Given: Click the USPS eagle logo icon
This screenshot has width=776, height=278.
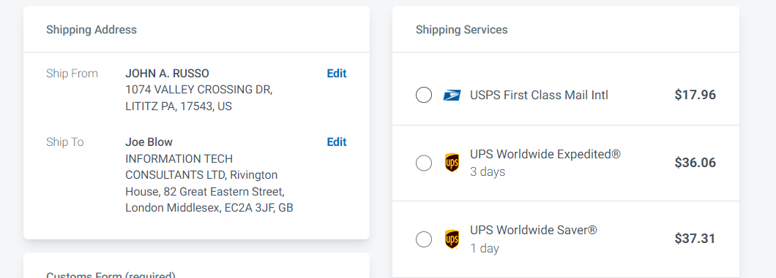Looking at the screenshot, I should point(452,95).
